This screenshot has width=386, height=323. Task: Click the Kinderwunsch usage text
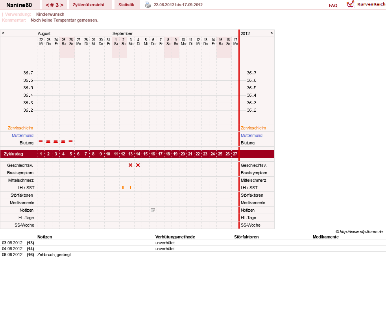pos(50,14)
